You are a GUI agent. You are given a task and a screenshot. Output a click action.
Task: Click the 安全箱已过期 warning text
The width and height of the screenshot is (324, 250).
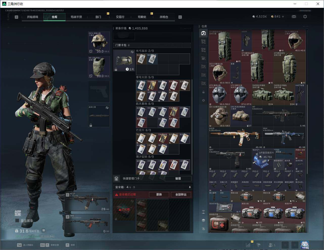pyautogui.click(x=127, y=195)
